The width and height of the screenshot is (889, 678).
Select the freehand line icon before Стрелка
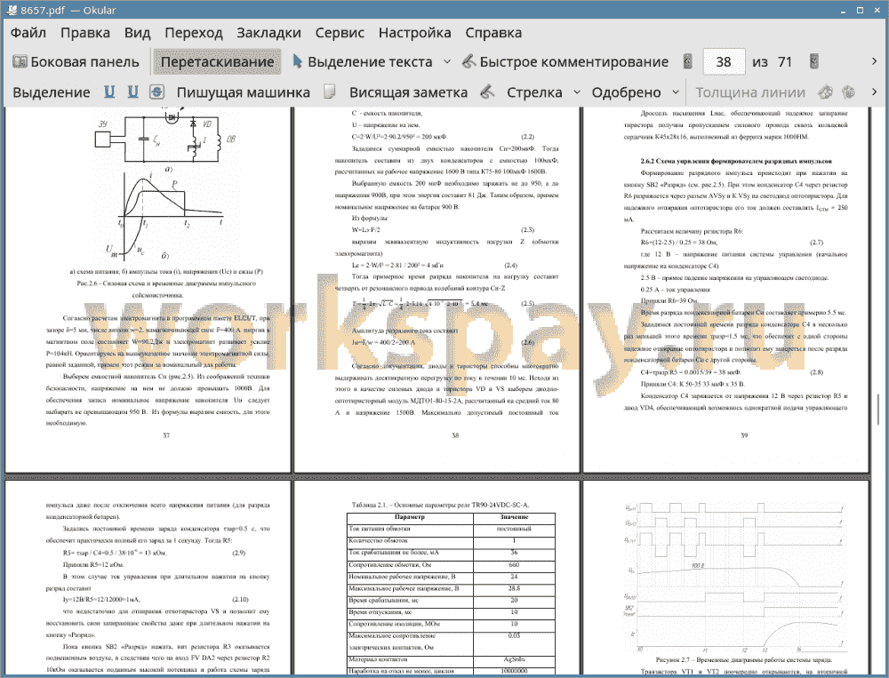click(x=487, y=92)
